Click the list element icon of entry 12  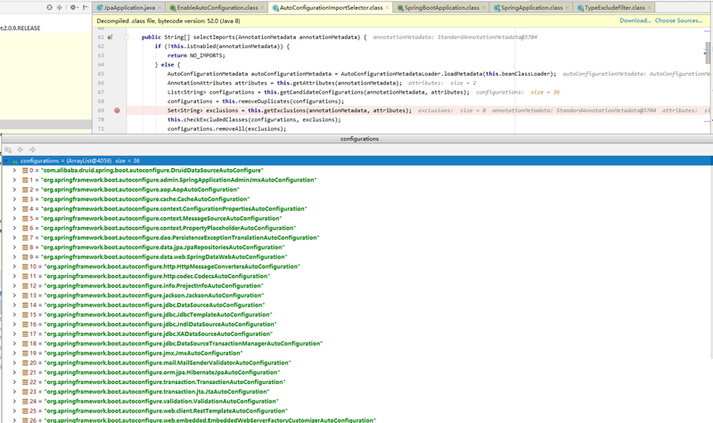pyautogui.click(x=25, y=286)
